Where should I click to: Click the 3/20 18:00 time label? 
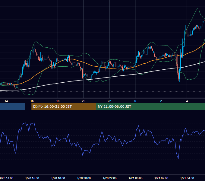coord(58,178)
